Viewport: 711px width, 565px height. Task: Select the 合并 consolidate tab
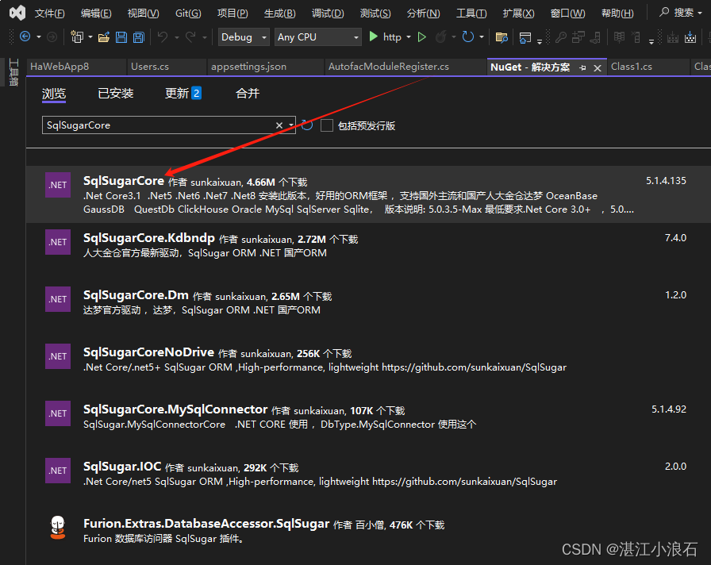coord(248,94)
